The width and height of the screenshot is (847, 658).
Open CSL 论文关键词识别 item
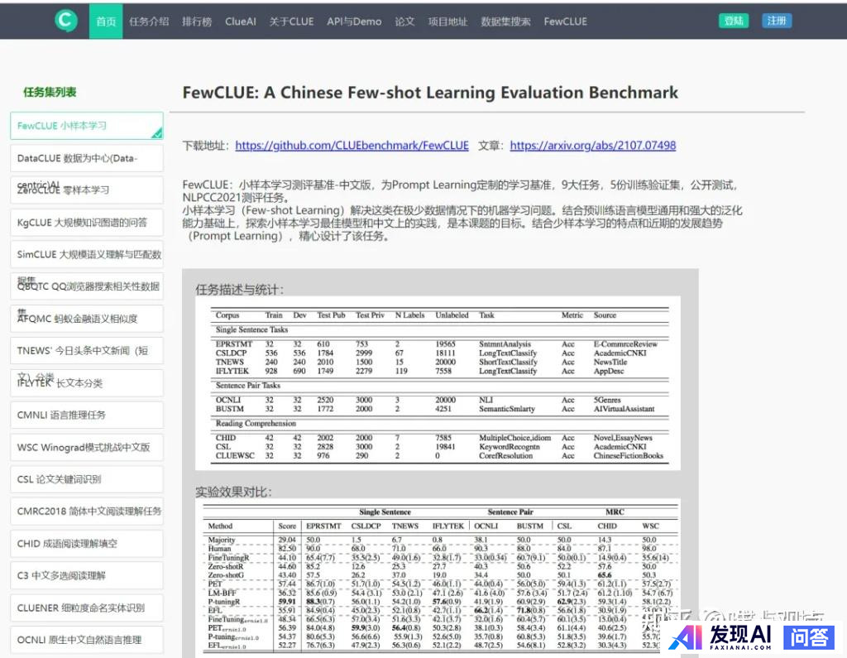coord(86,479)
